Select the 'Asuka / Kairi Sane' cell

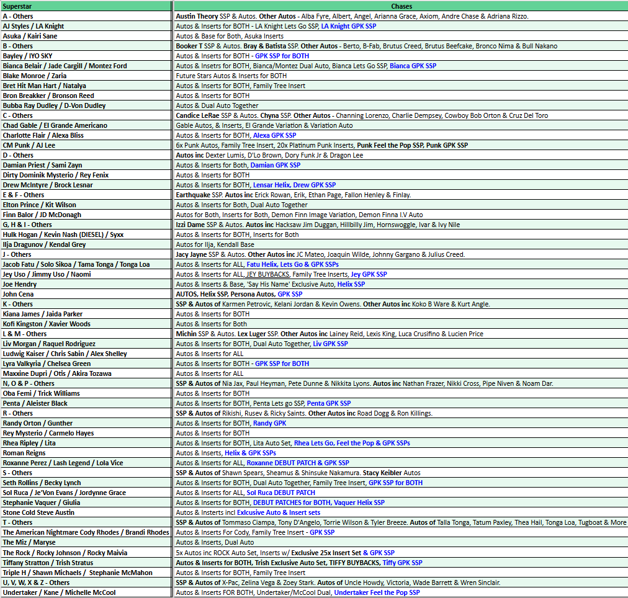(86, 36)
